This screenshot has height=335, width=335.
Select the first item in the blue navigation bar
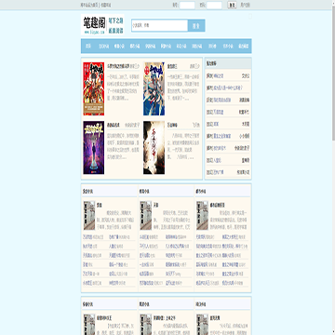click(88, 47)
